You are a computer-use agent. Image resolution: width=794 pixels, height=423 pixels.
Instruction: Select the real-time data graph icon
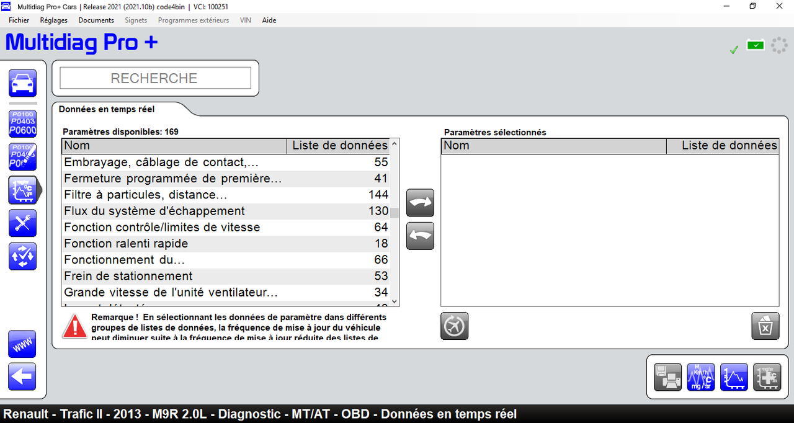pos(22,190)
